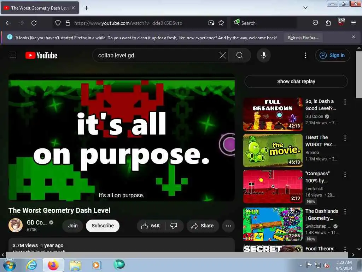
Task: Bookmark this page with the star icon
Action: [x=221, y=23]
